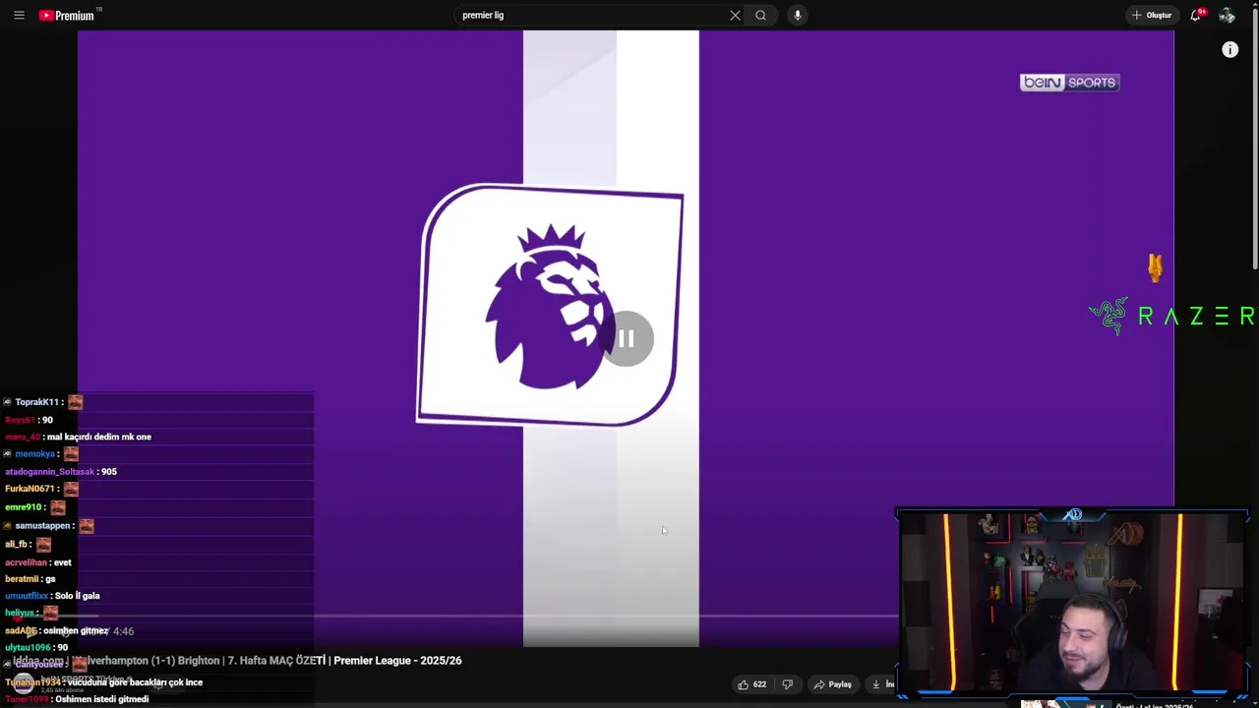The image size is (1259, 708).
Task: Click chat username emre910
Action: pos(23,507)
